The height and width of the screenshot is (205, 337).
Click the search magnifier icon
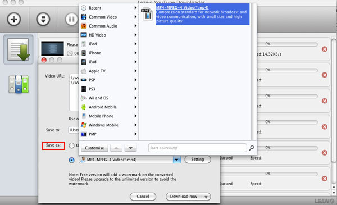(252, 148)
